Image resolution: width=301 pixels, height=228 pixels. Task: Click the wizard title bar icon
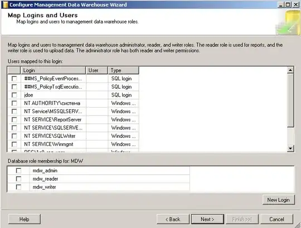(6, 4)
